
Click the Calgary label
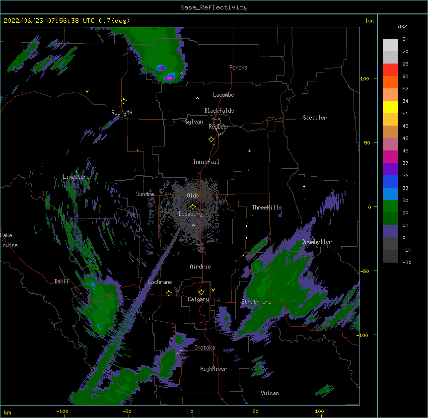tap(198, 299)
